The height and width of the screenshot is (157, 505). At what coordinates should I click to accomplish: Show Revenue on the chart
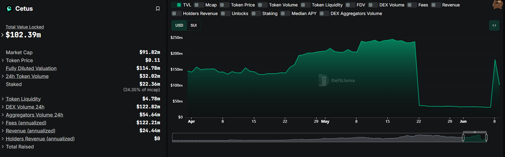coord(436,5)
